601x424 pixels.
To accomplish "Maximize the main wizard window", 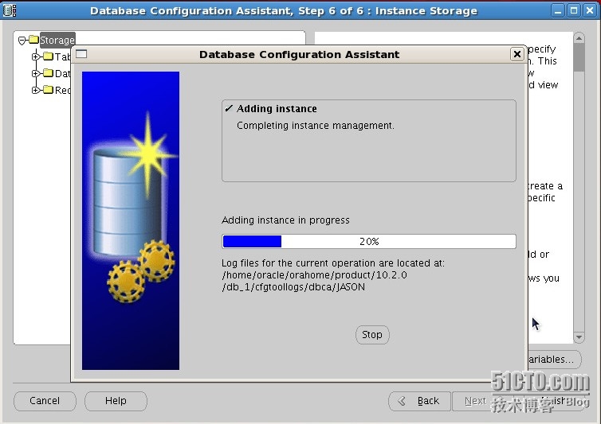I will [574, 10].
